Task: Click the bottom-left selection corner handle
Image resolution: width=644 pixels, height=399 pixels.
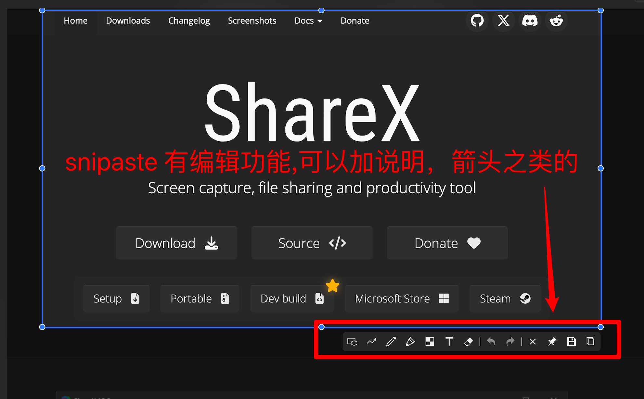Action: click(x=42, y=327)
